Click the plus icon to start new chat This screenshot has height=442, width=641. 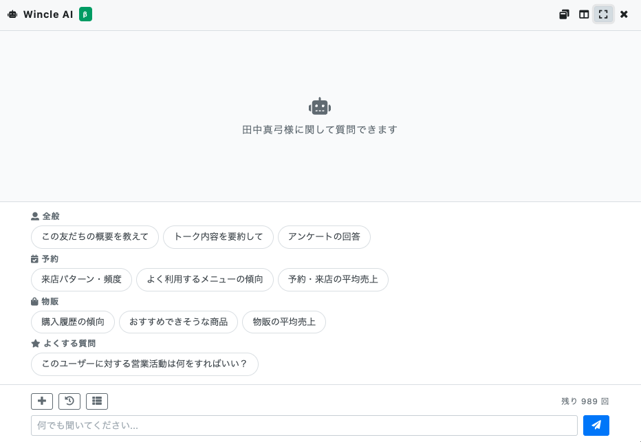pyautogui.click(x=42, y=401)
